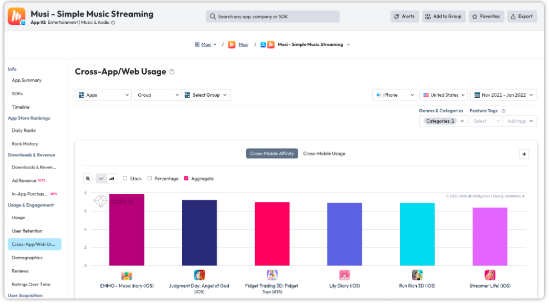Select Cross-App/Web Usage sidebar item

click(34, 244)
